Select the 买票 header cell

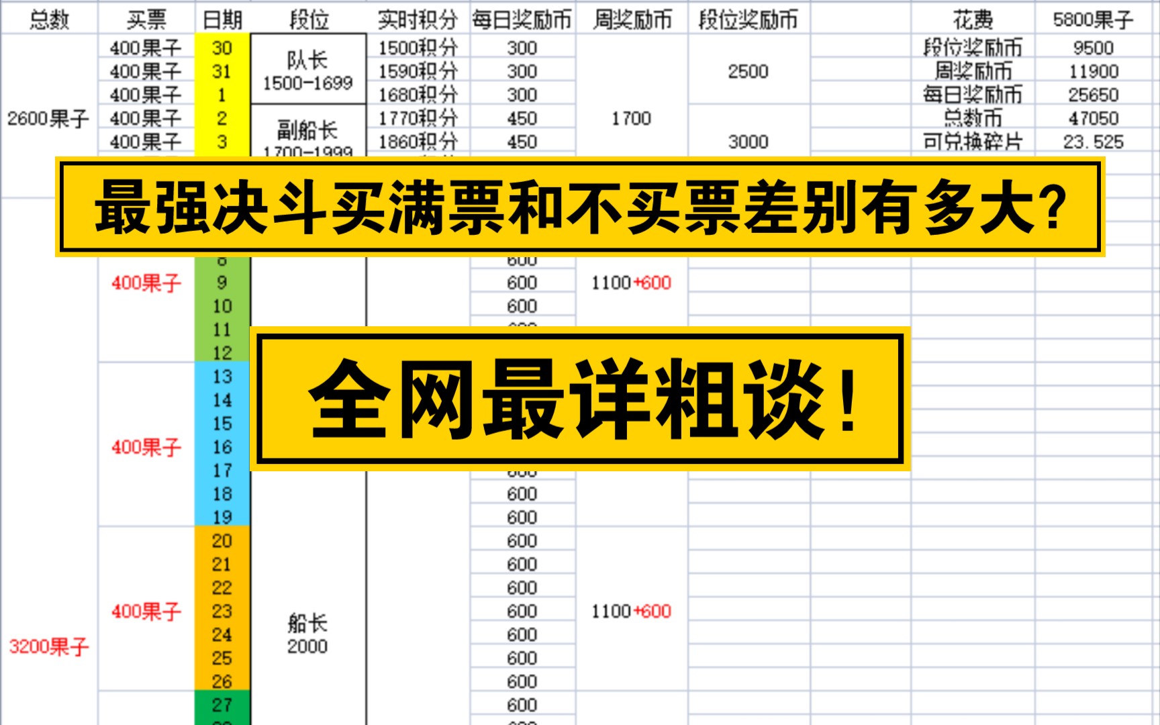pos(146,19)
